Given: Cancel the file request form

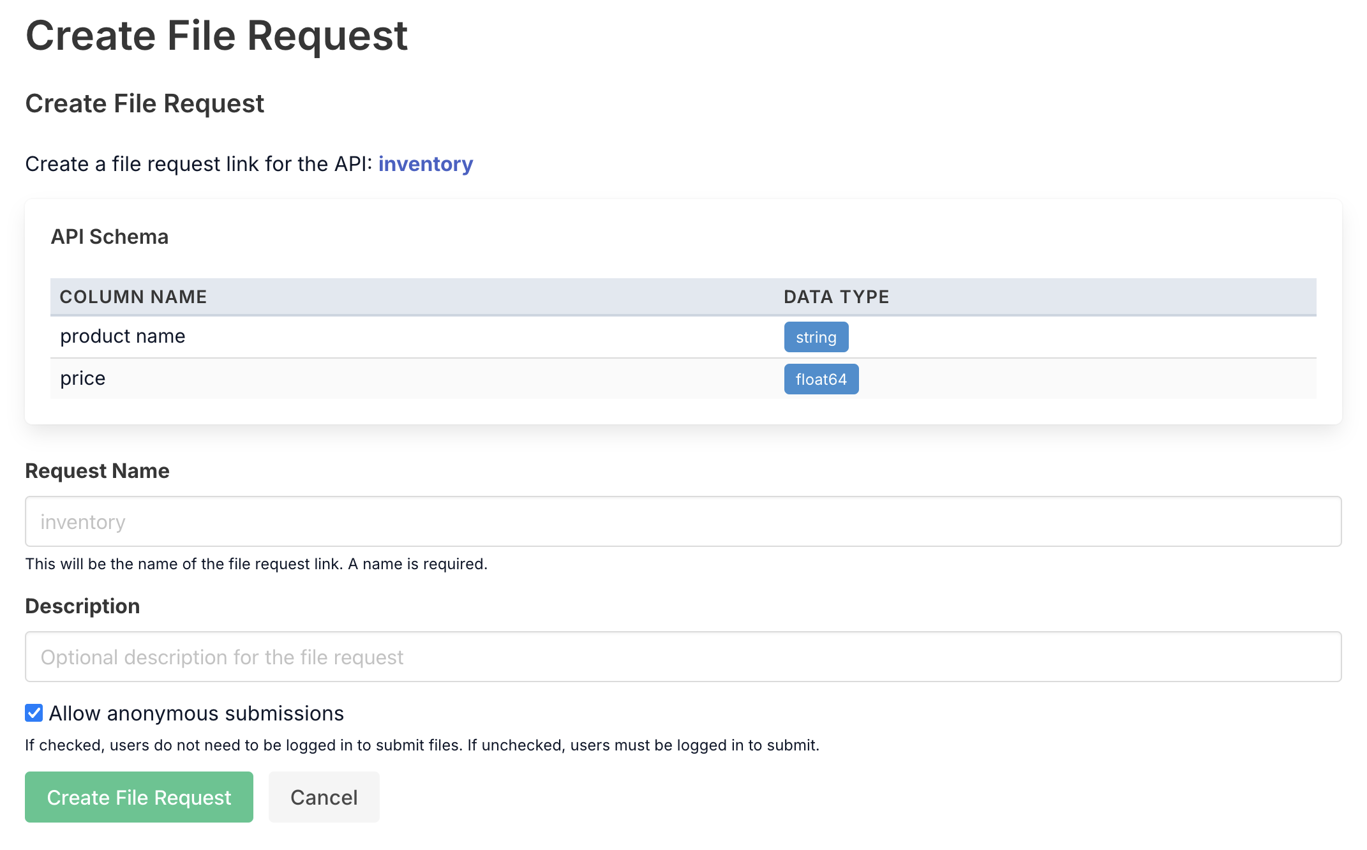Looking at the screenshot, I should [x=324, y=797].
